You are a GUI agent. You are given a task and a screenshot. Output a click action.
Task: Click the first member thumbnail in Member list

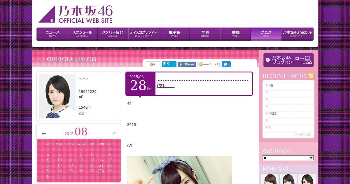tap(270, 179)
